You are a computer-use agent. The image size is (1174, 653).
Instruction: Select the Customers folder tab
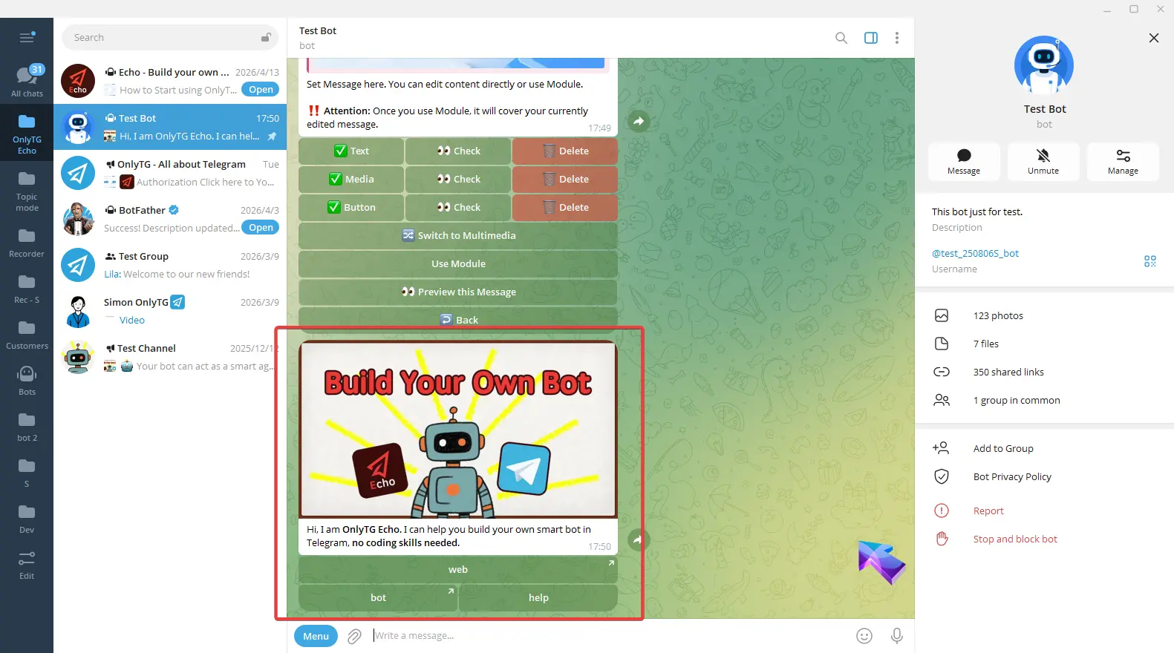point(27,333)
